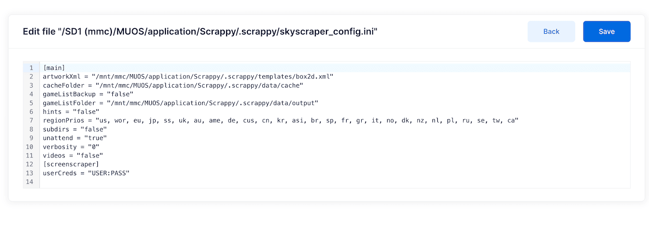This screenshot has width=649, height=233.
Task: Click line number 1 in the gutter
Action: pyautogui.click(x=31, y=67)
